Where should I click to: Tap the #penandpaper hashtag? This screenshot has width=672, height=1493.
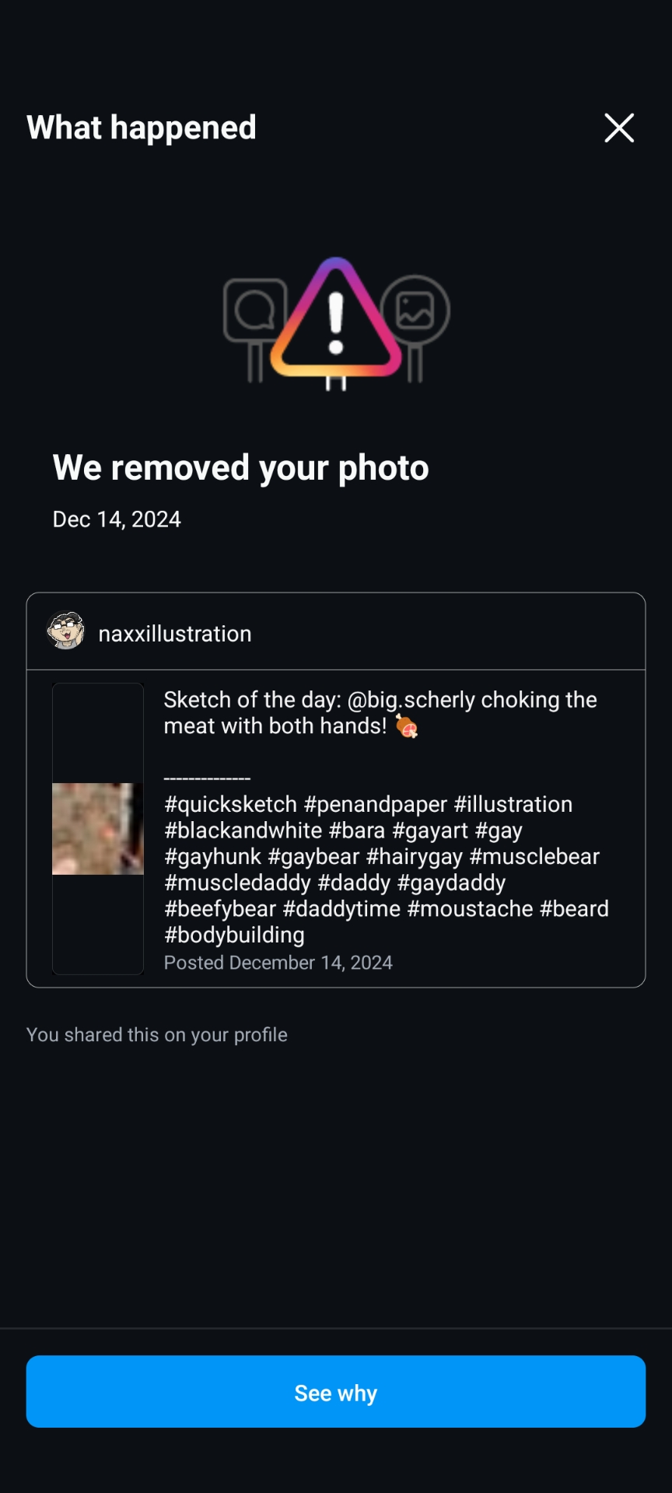[x=375, y=804]
